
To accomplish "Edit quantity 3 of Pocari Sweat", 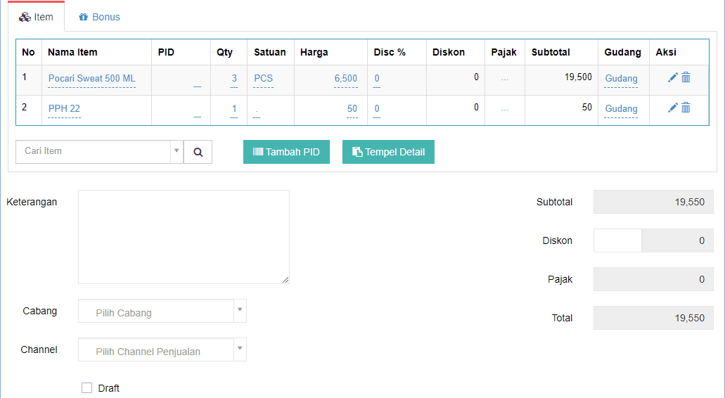I will [x=234, y=79].
